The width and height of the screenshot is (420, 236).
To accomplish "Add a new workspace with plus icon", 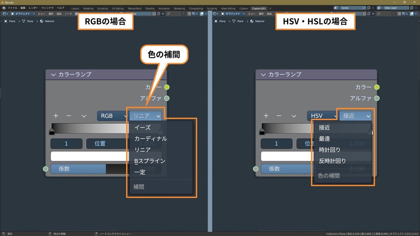I will (x=270, y=8).
